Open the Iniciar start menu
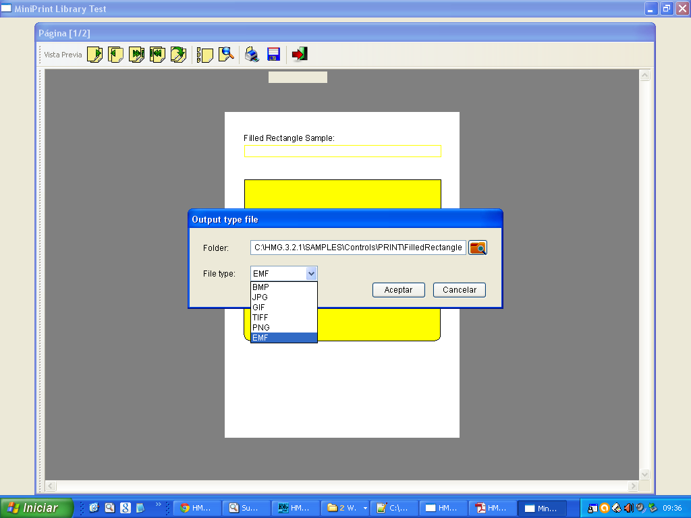Image resolution: width=691 pixels, height=518 pixels. point(37,508)
